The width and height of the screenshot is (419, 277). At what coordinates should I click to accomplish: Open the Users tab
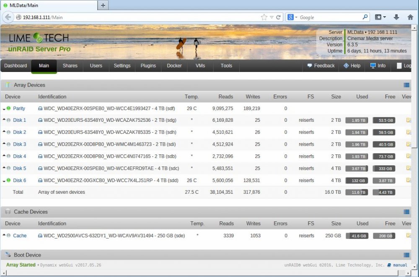click(96, 66)
